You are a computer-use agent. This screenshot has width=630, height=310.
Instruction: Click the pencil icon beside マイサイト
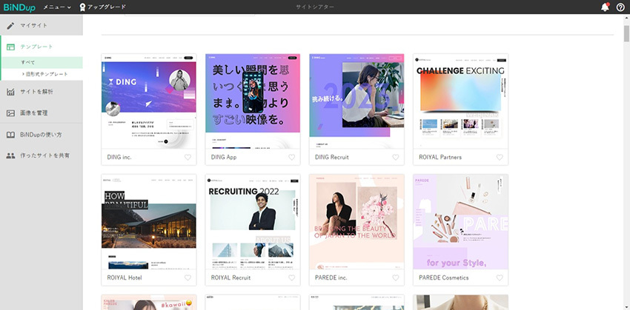click(10, 25)
